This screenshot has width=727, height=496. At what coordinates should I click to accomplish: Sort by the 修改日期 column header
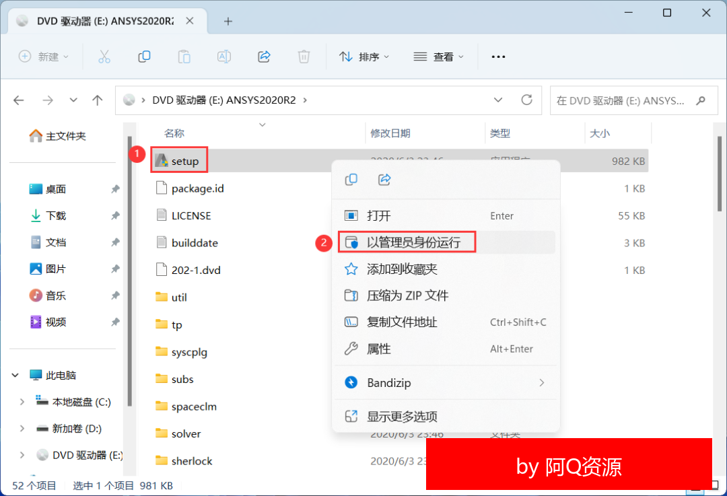click(390, 133)
